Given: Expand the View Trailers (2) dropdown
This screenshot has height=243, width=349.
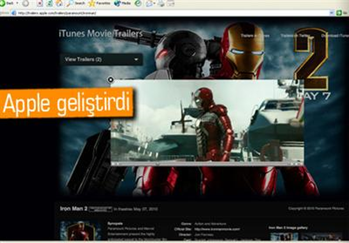Looking at the screenshot, I should [101, 60].
